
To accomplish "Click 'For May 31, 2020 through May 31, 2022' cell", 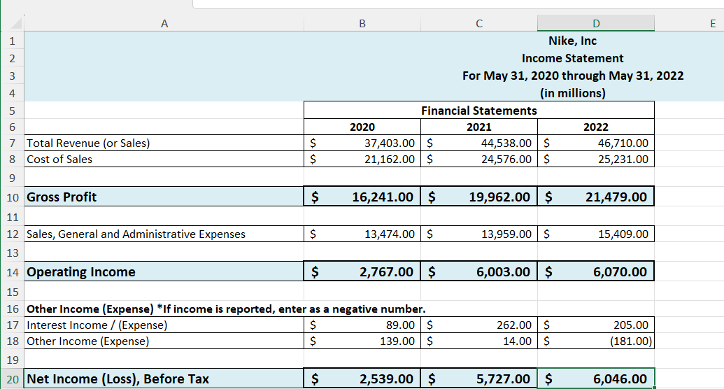I will tap(572, 76).
